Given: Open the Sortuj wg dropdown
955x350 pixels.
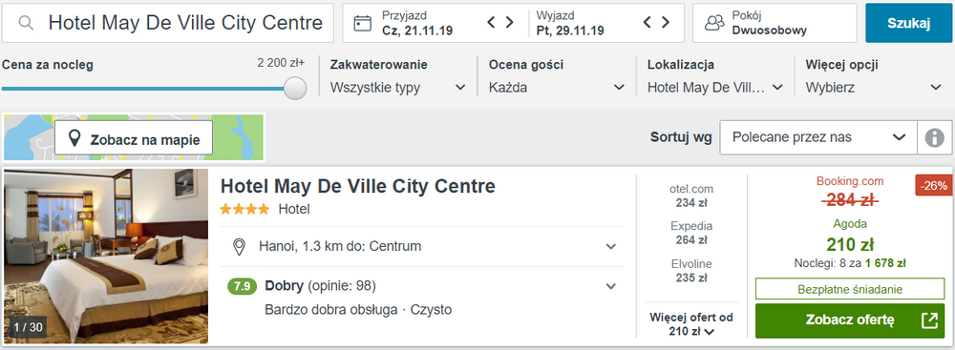Looking at the screenshot, I should tap(818, 137).
